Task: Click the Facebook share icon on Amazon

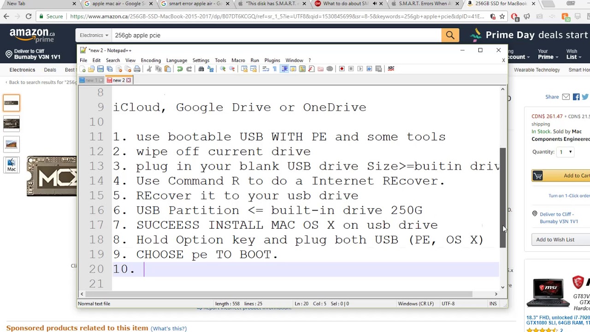Action: 576,97
